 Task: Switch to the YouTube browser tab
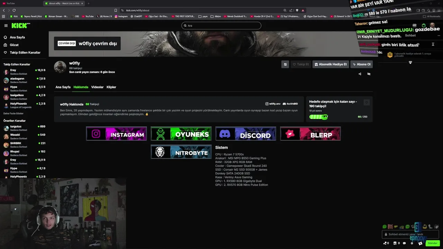tap(21, 3)
